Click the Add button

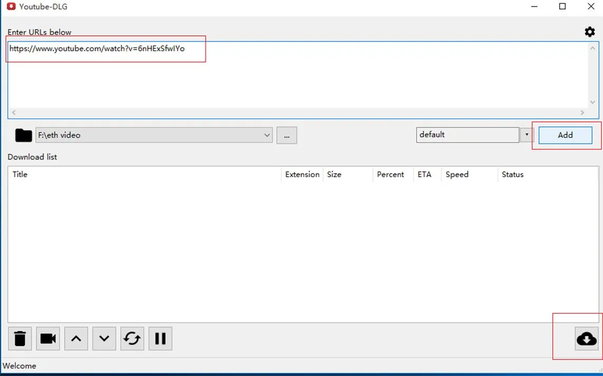(566, 135)
